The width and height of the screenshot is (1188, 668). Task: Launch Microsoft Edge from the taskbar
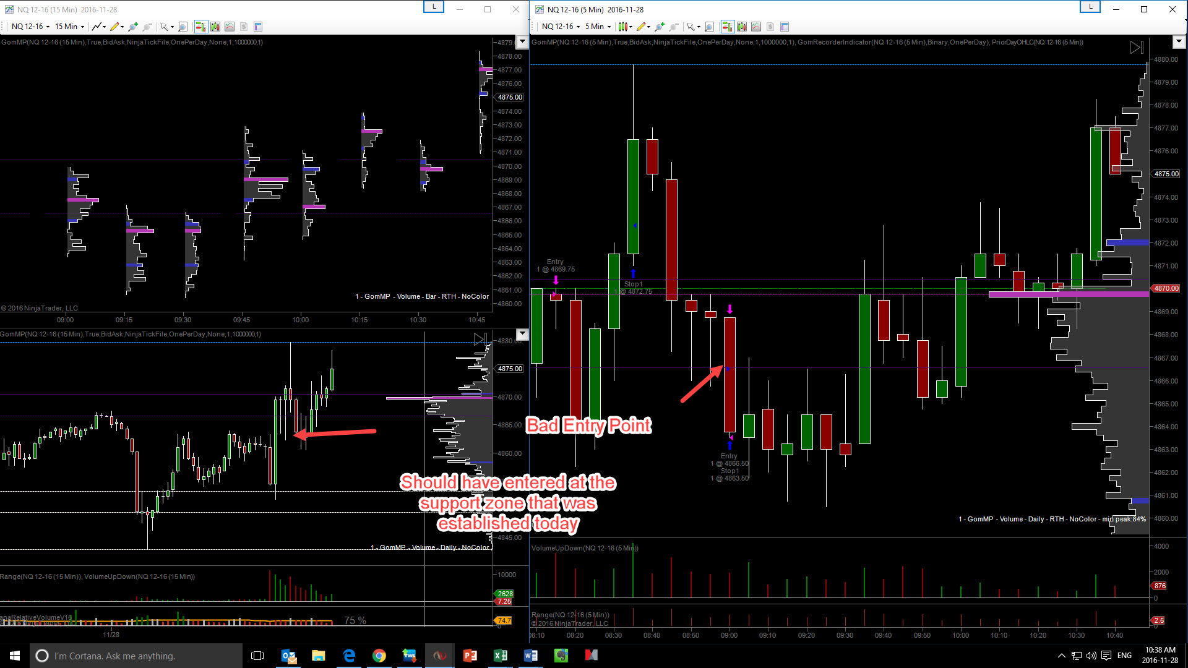click(349, 656)
